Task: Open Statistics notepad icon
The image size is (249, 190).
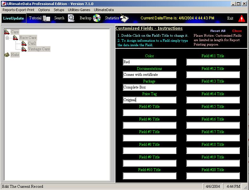Action: [x=124, y=18]
